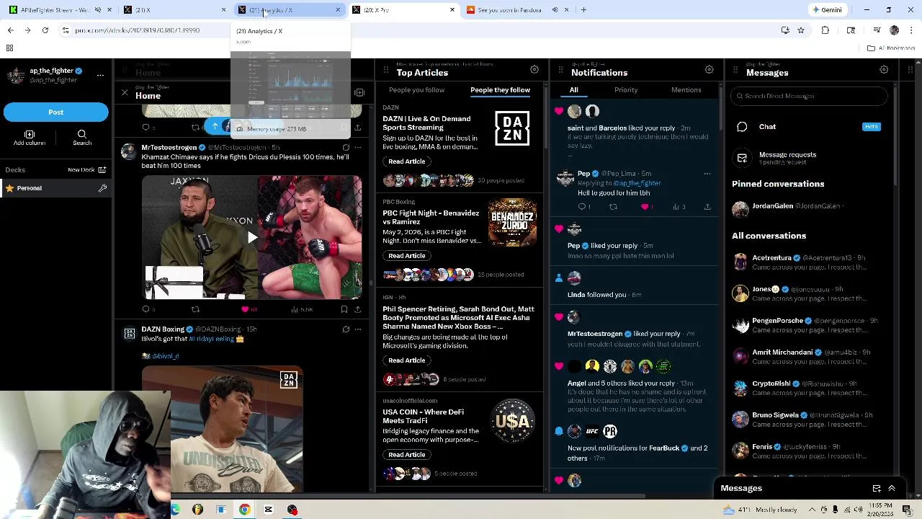Read Article for DAZN Live & On Demand

[x=407, y=161]
